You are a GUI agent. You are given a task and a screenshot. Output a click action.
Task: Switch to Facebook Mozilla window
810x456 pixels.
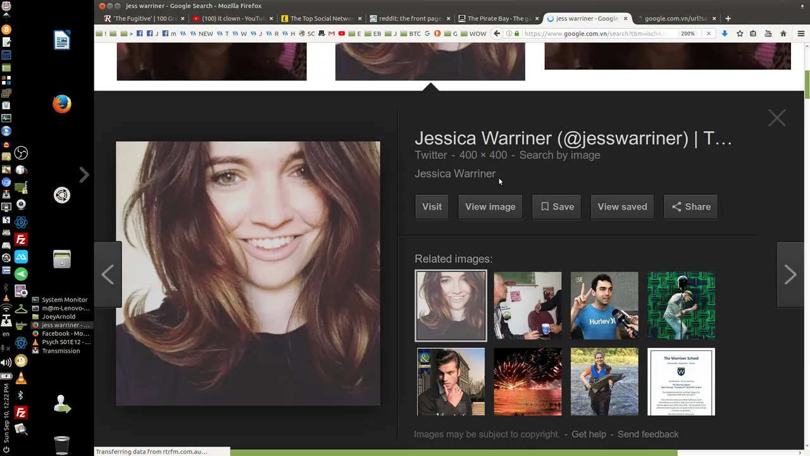click(x=61, y=334)
